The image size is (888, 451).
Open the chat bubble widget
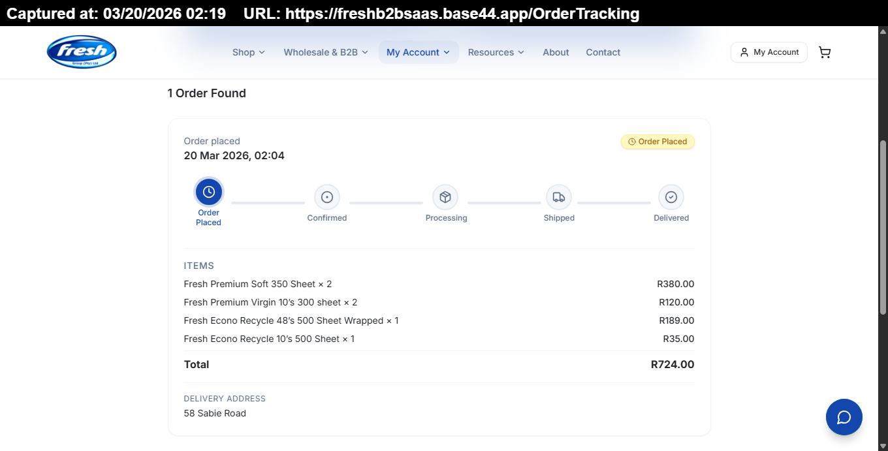[x=844, y=417]
